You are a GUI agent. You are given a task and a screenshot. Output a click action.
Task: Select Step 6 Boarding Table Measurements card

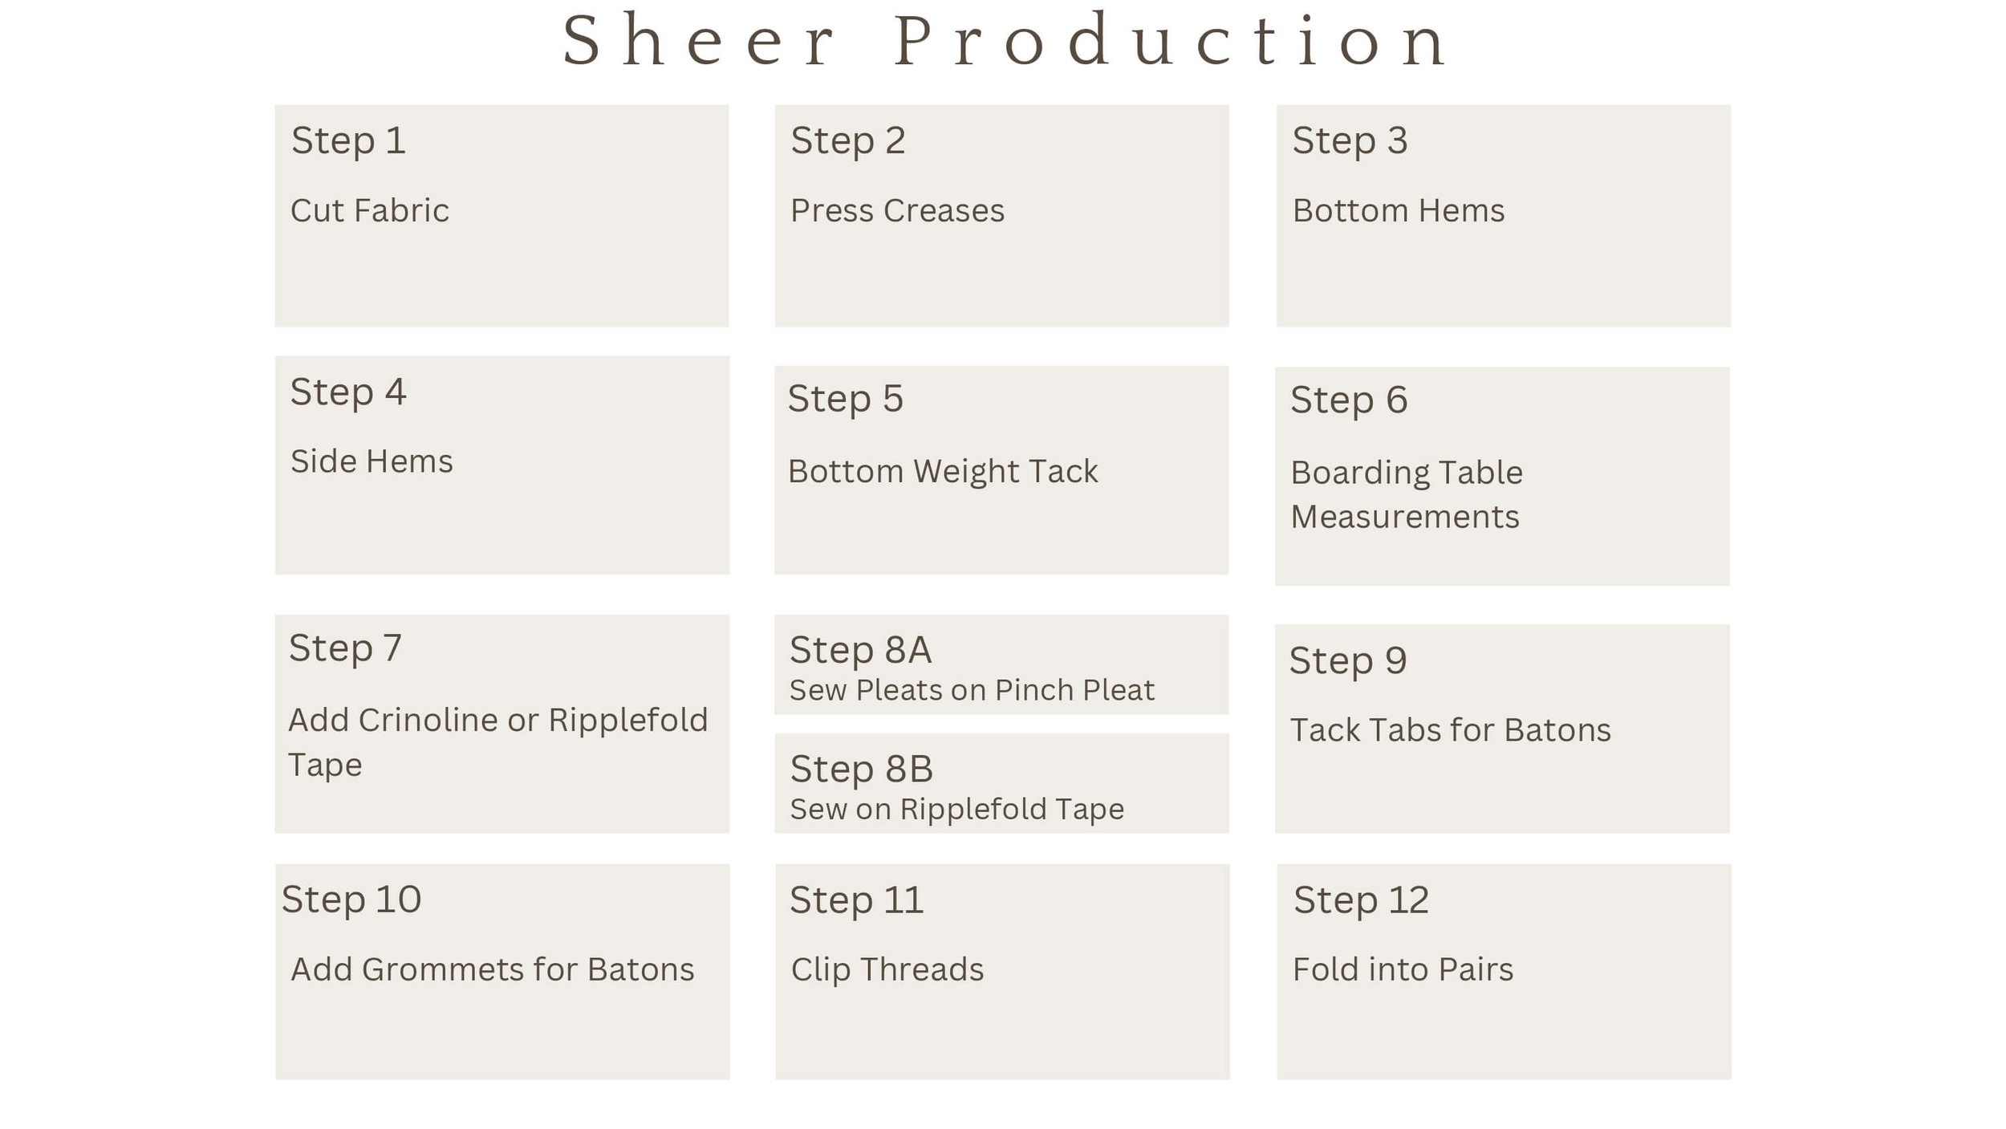(x=1502, y=477)
